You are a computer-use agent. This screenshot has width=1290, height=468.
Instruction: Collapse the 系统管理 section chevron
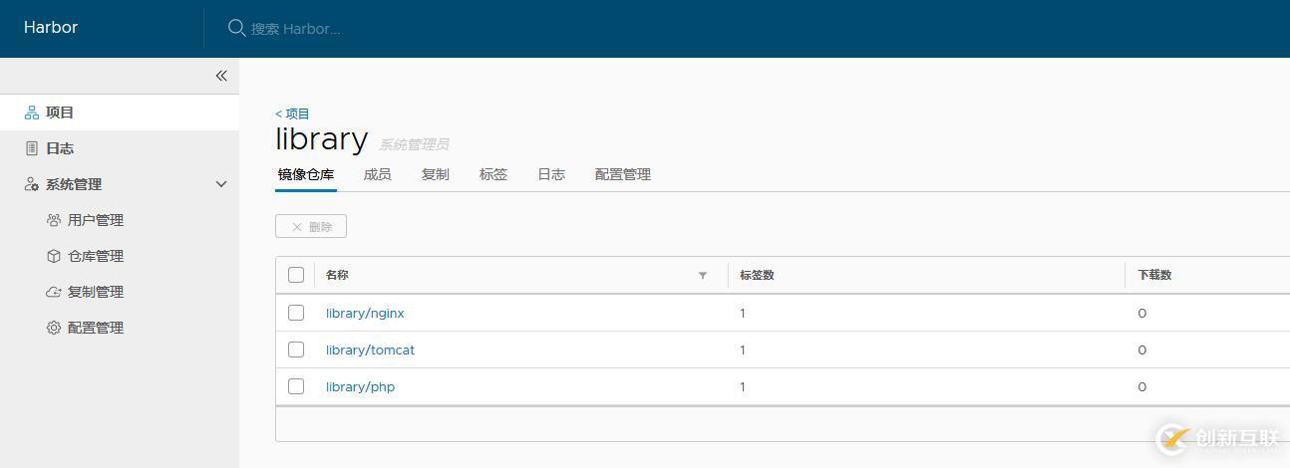point(221,184)
